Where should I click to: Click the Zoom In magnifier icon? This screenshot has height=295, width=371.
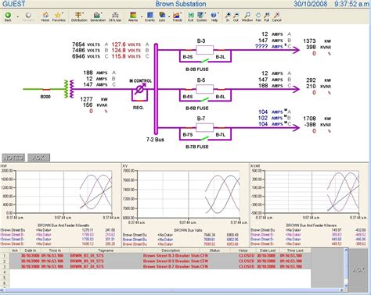point(228,16)
